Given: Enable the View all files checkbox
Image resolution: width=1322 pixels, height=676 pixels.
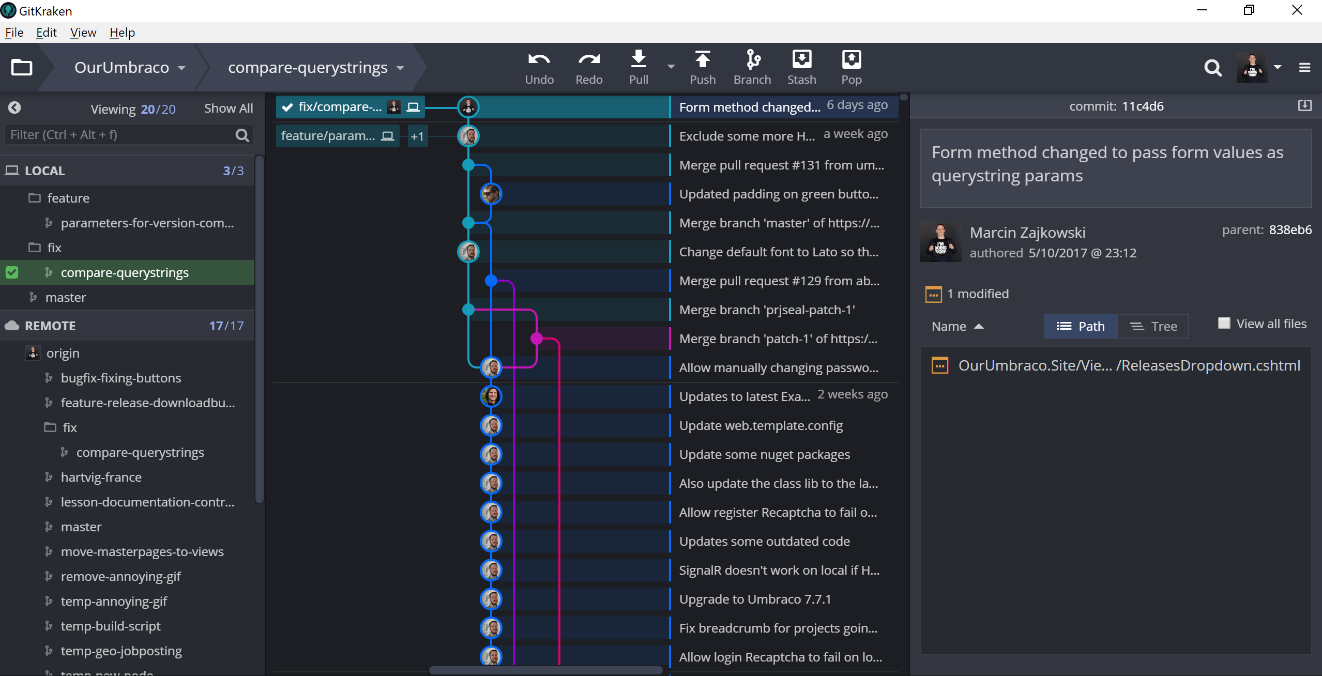Looking at the screenshot, I should coord(1224,324).
